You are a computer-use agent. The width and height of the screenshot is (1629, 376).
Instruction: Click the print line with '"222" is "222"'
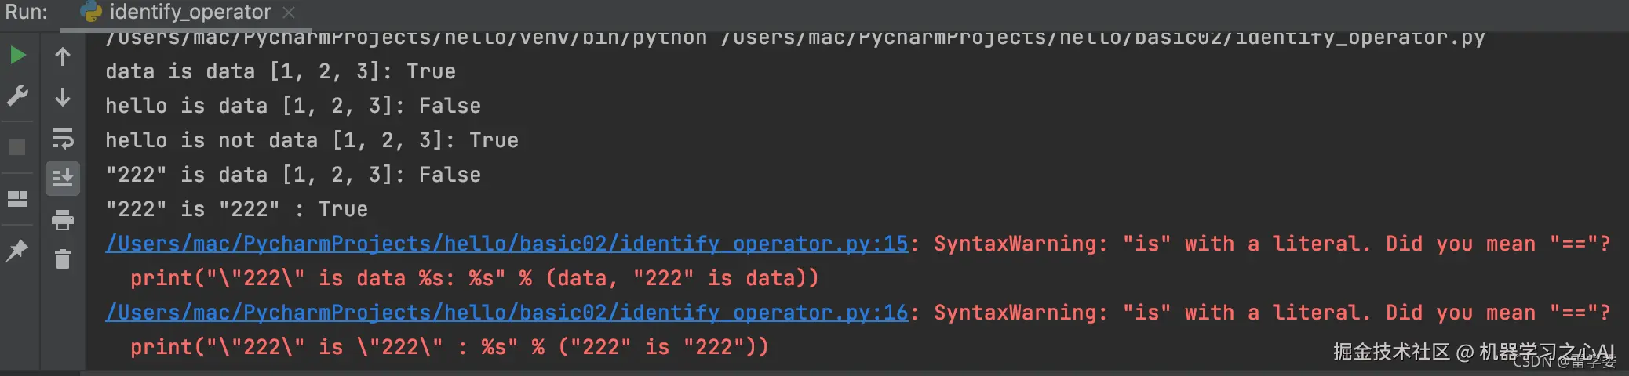pos(450,347)
